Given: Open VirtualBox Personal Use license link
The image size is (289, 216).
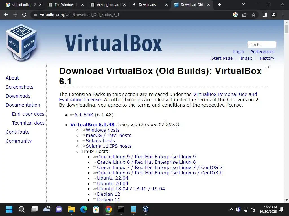Looking at the screenshot, I should 225,94.
